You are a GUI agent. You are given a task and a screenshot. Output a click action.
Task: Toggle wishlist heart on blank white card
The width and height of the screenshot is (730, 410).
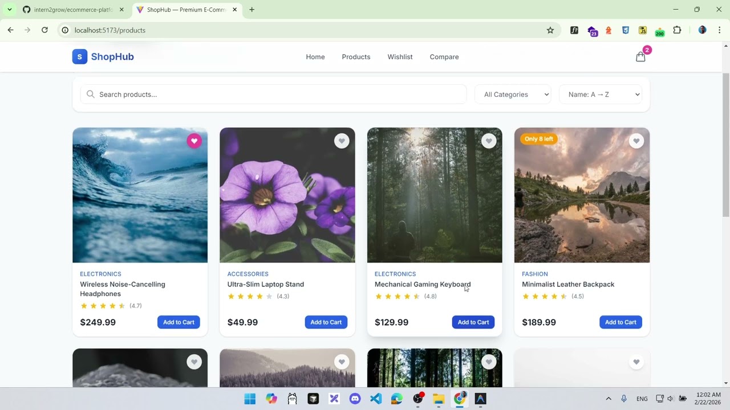[x=636, y=362]
